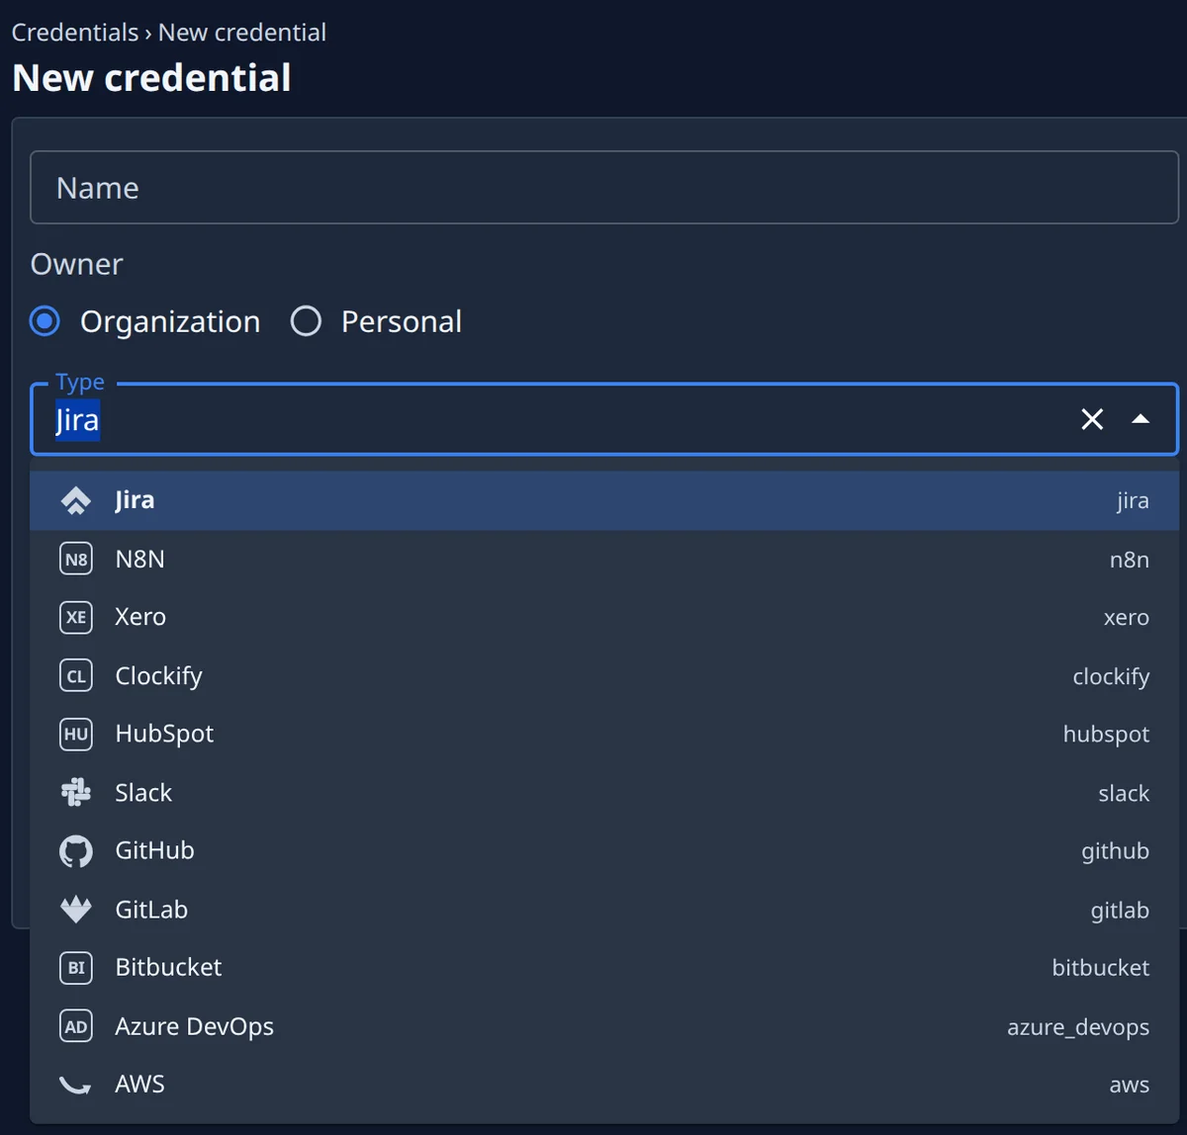Click the lowercase 'slack' identifier text
Screen dimensions: 1187x1135
point(1124,793)
